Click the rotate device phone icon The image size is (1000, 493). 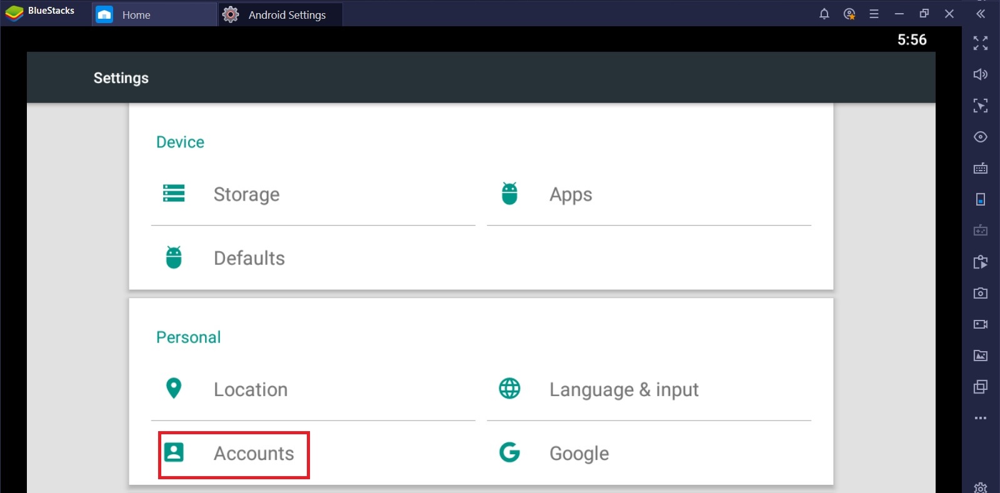(981, 199)
